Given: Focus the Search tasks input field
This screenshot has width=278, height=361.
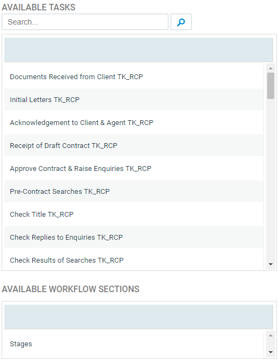Looking at the screenshot, I should 85,22.
